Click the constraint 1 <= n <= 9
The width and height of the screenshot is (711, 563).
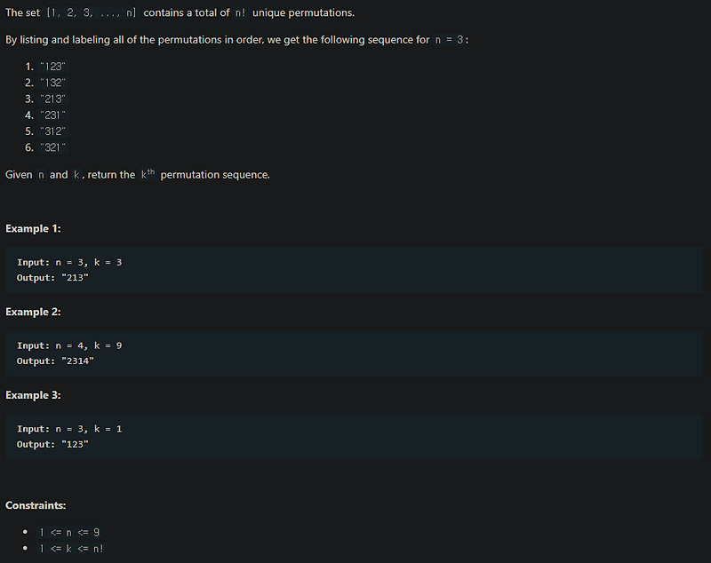tap(69, 532)
